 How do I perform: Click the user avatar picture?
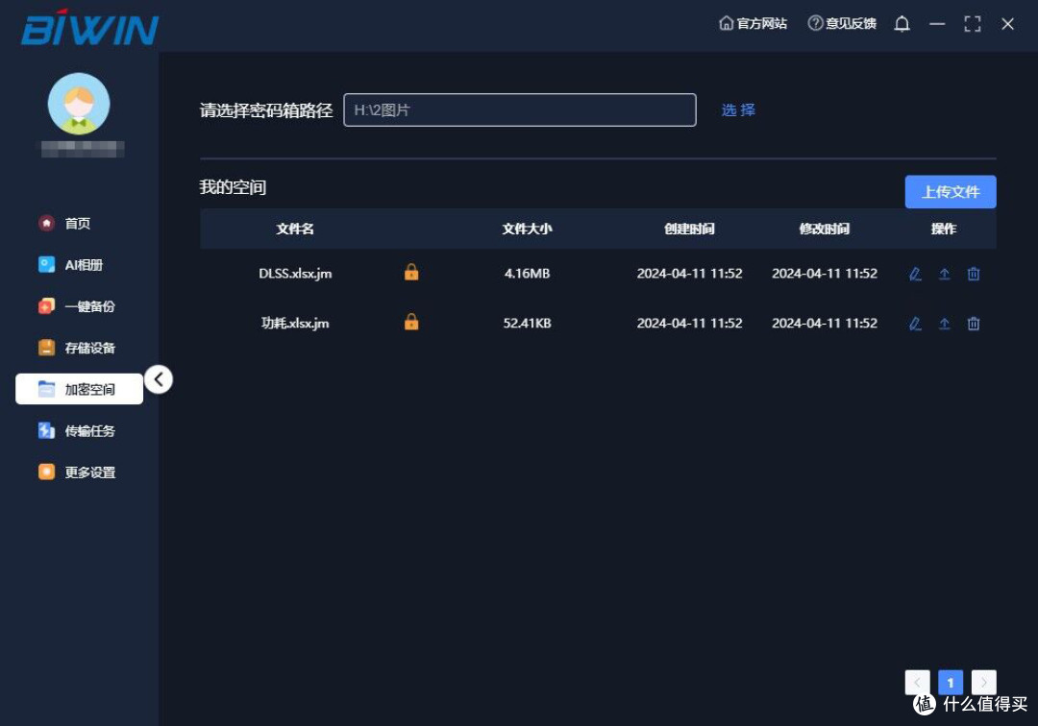[x=79, y=104]
